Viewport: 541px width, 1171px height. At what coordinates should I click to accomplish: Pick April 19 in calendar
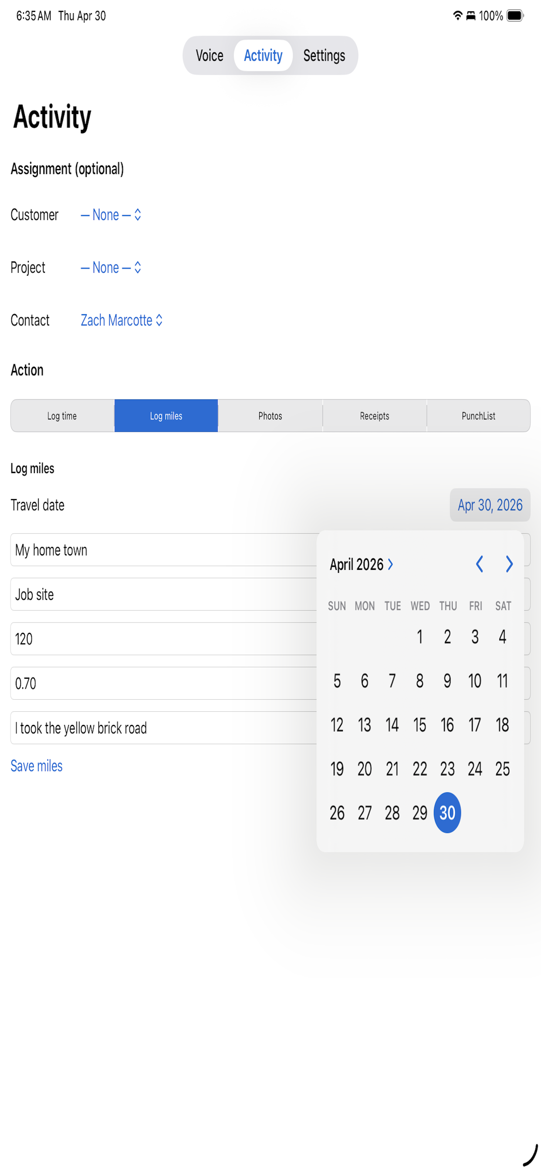(x=337, y=769)
